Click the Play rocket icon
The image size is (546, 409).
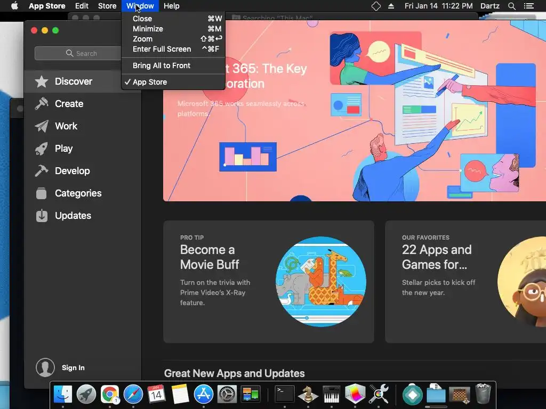coord(42,149)
